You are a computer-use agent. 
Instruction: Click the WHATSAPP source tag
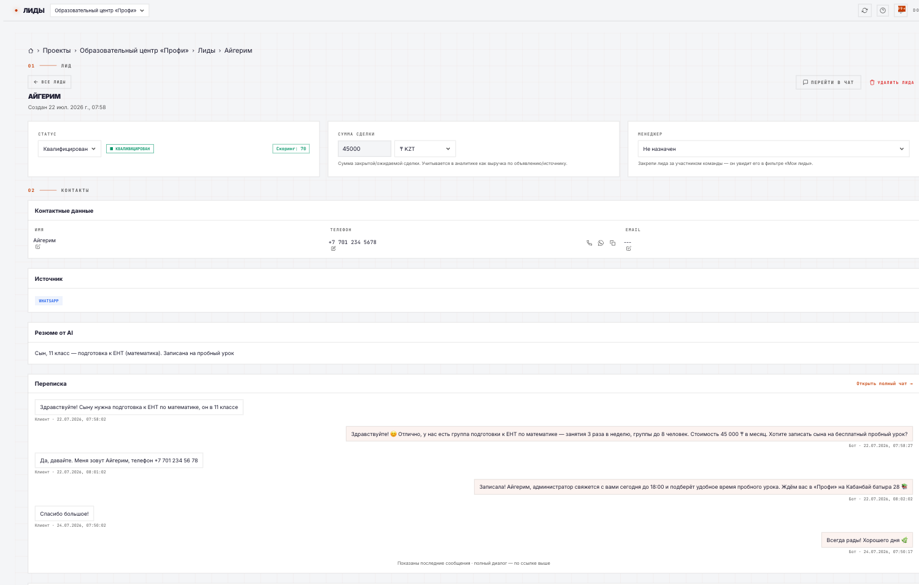[x=49, y=301]
